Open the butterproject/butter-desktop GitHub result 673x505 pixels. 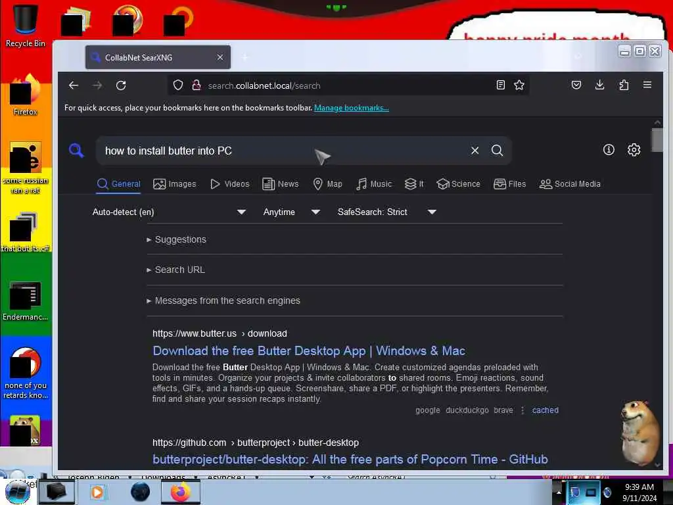point(350,460)
